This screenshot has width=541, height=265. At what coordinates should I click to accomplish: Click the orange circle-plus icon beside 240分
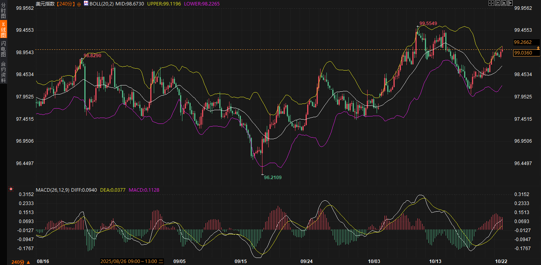[79, 4]
